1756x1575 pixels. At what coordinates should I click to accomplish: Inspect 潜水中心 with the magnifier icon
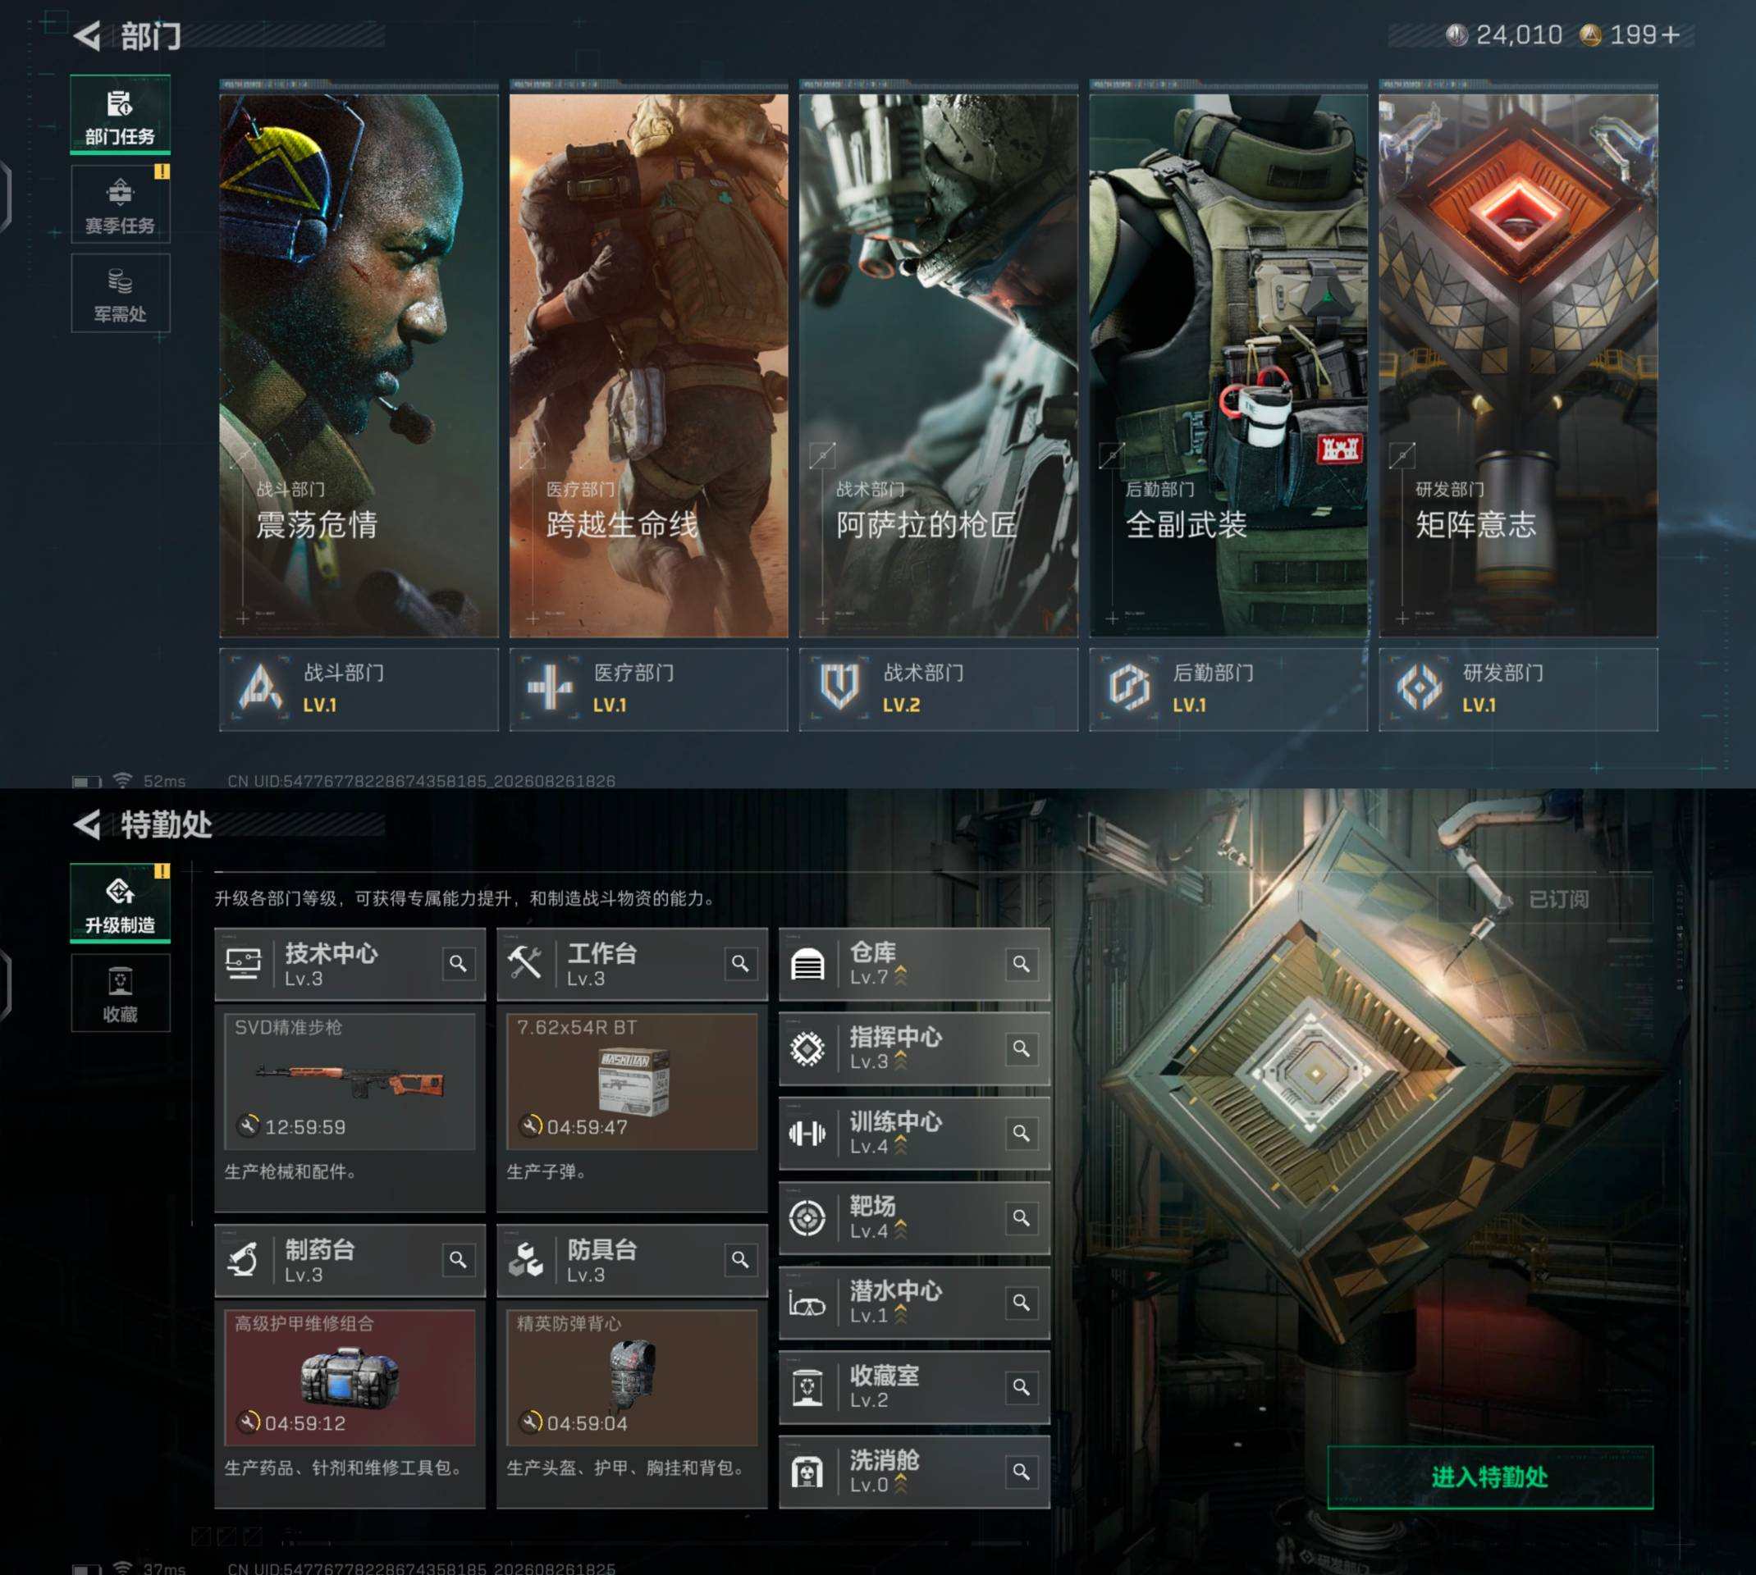(1022, 1303)
